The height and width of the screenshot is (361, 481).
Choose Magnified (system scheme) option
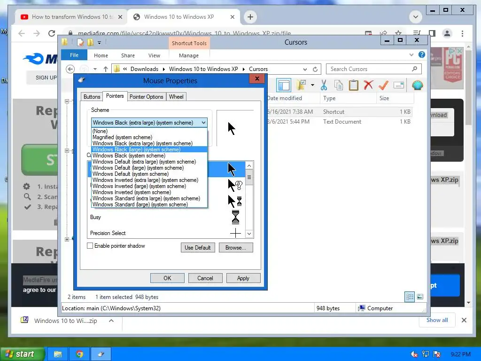(149, 137)
